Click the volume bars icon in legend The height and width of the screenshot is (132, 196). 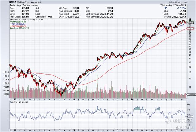tap(11, 28)
